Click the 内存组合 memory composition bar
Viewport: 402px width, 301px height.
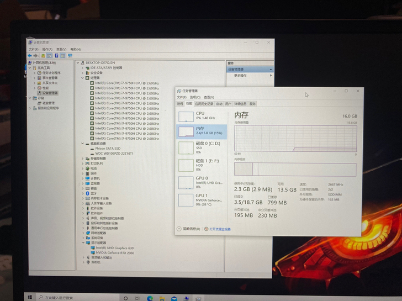coord(295,170)
